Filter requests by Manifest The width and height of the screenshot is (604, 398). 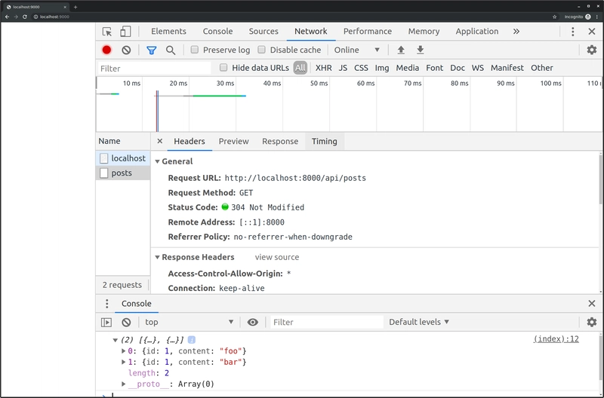tap(507, 68)
